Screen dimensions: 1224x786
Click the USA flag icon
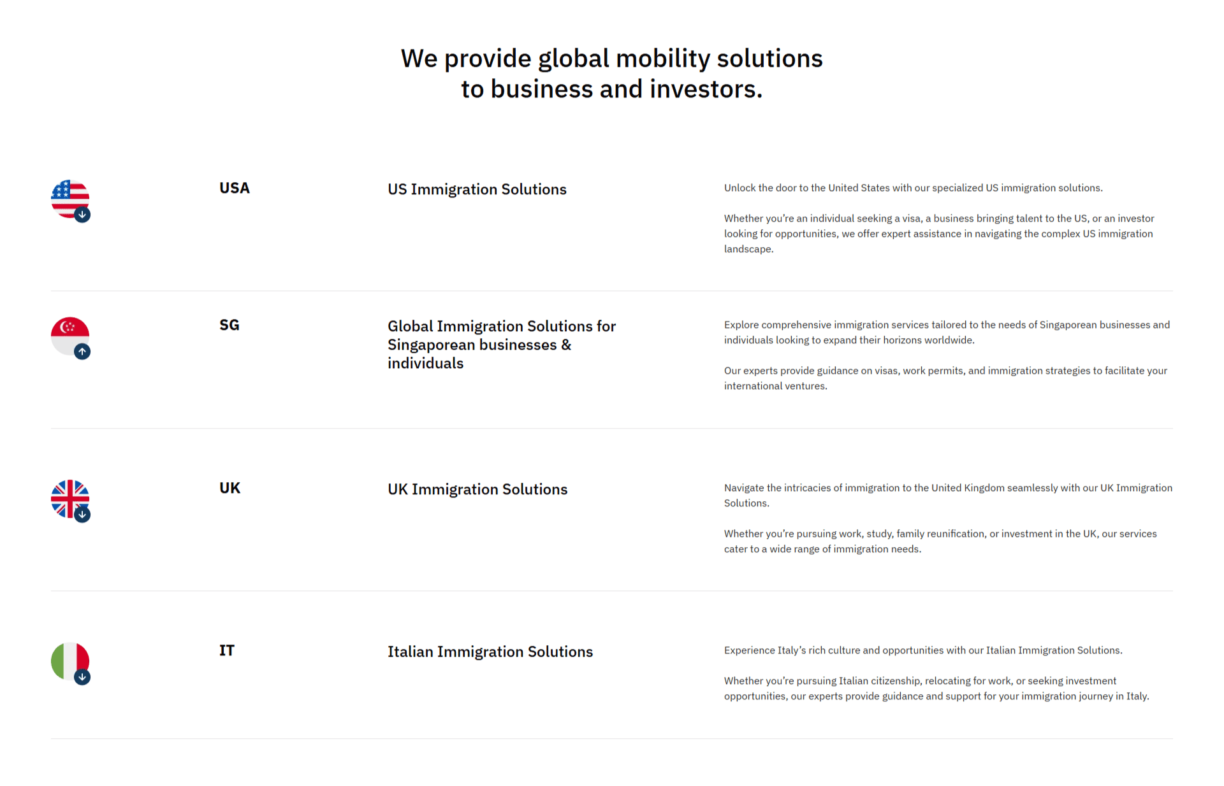[68, 196]
